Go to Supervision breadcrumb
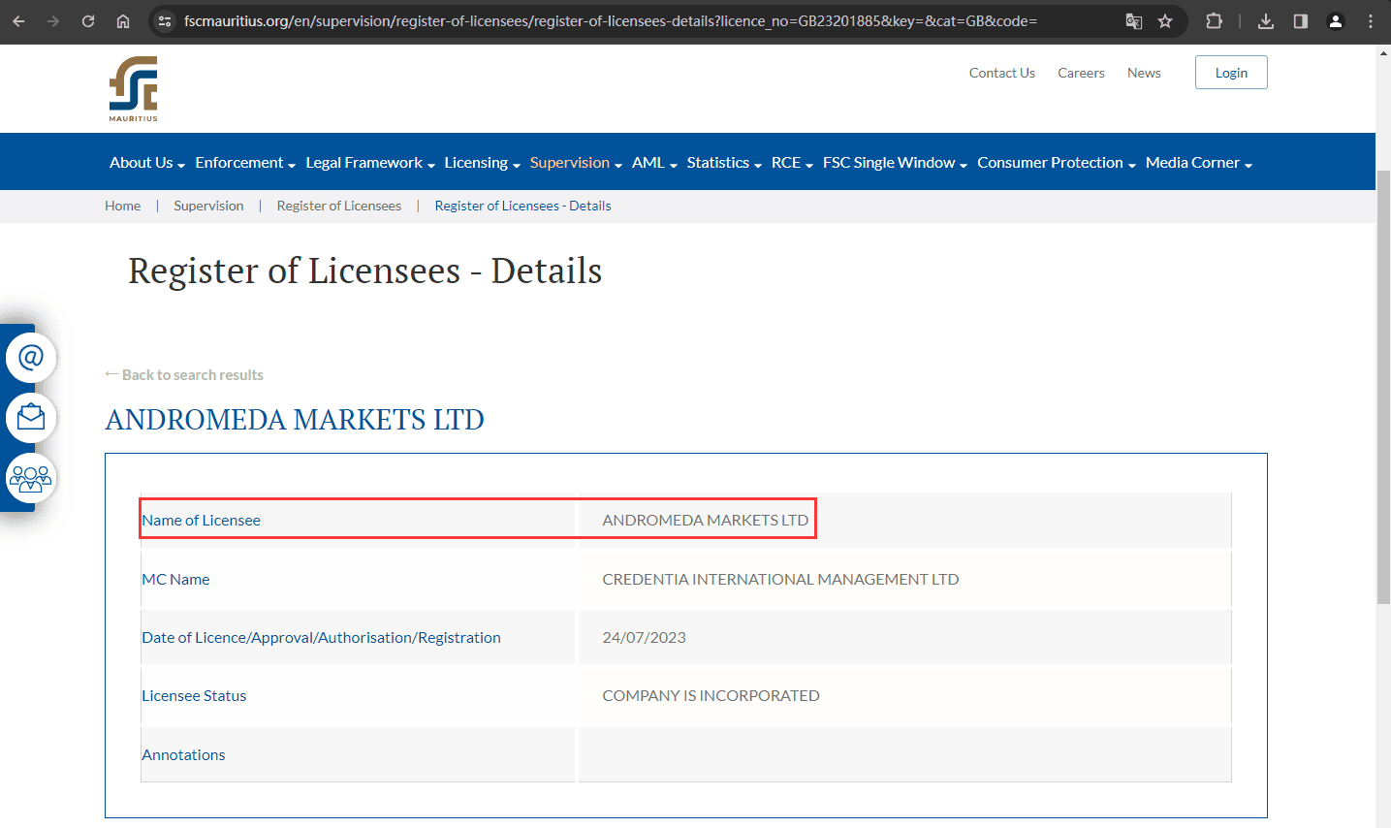 click(x=208, y=206)
